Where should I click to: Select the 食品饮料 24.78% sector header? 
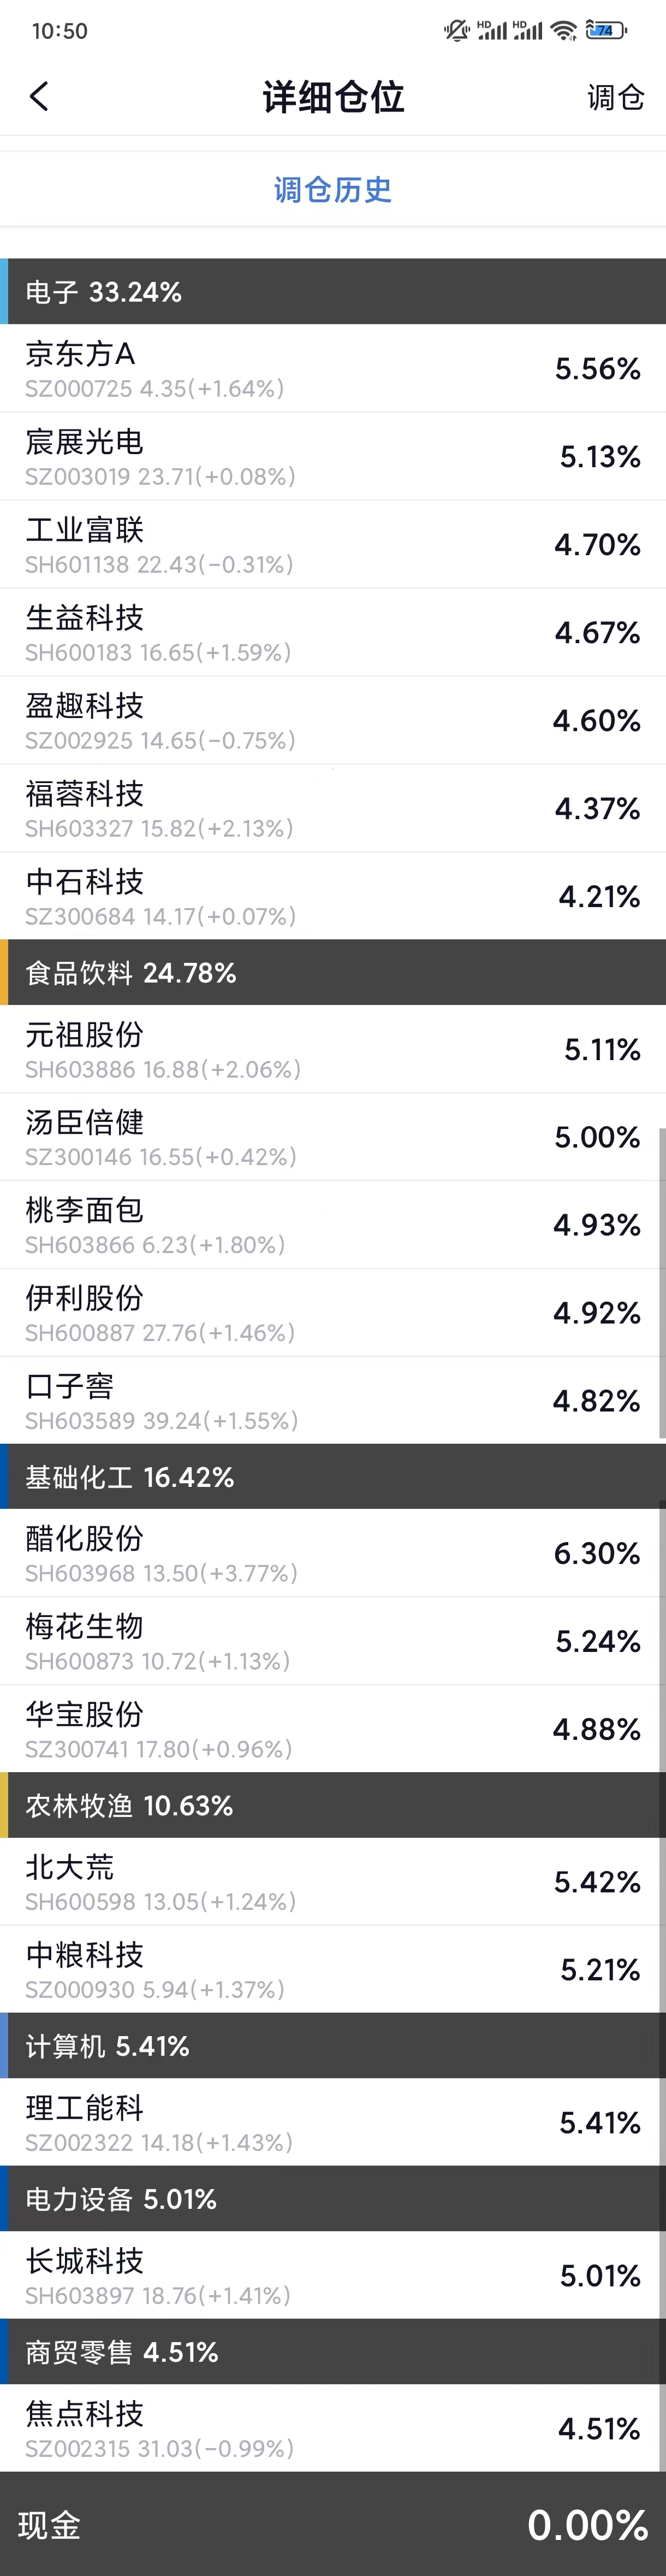[332, 973]
